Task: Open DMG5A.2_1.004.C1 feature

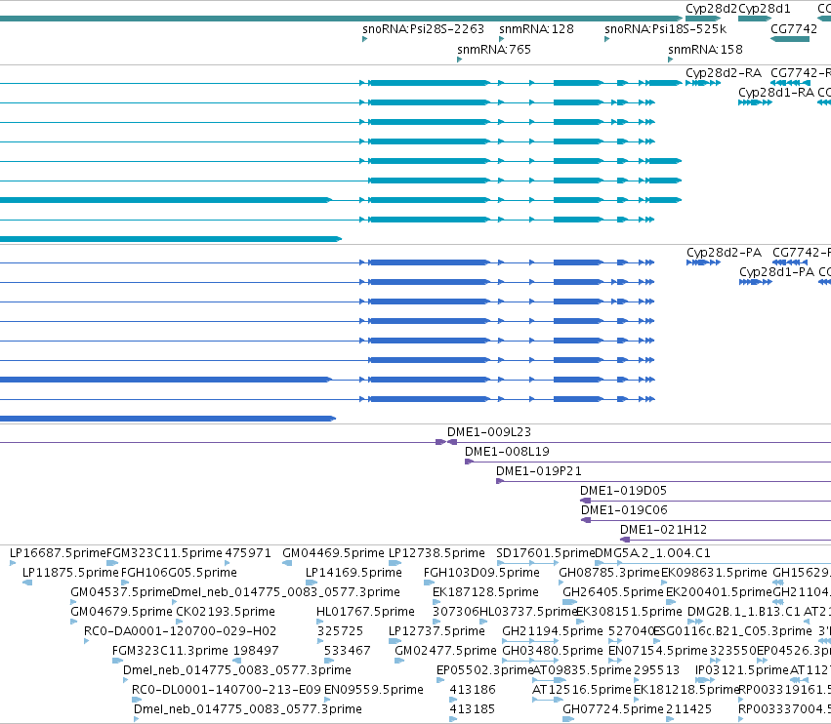Action: coord(652,553)
